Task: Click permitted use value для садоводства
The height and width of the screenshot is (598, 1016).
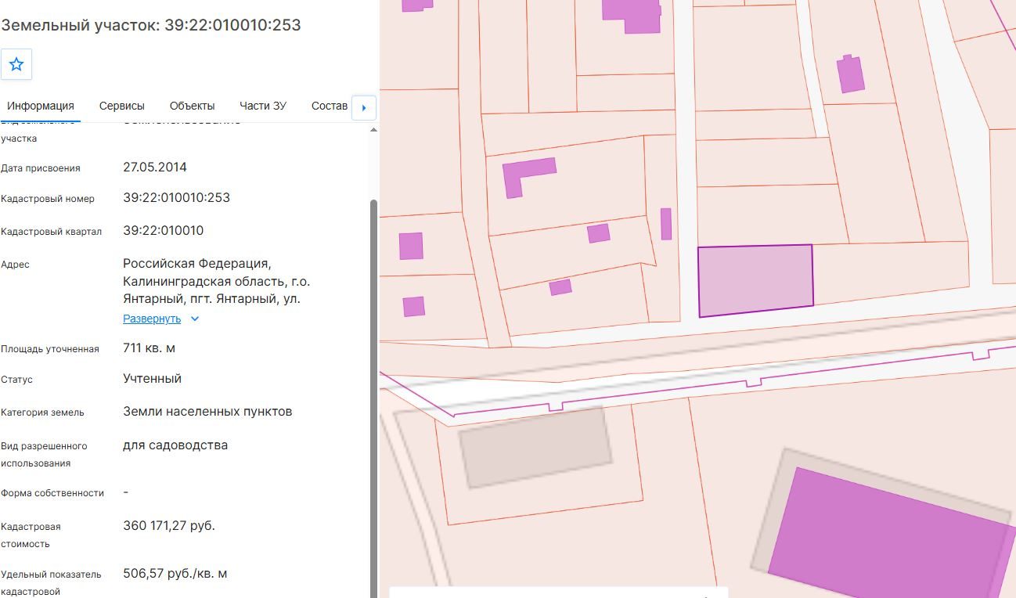Action: (x=175, y=445)
